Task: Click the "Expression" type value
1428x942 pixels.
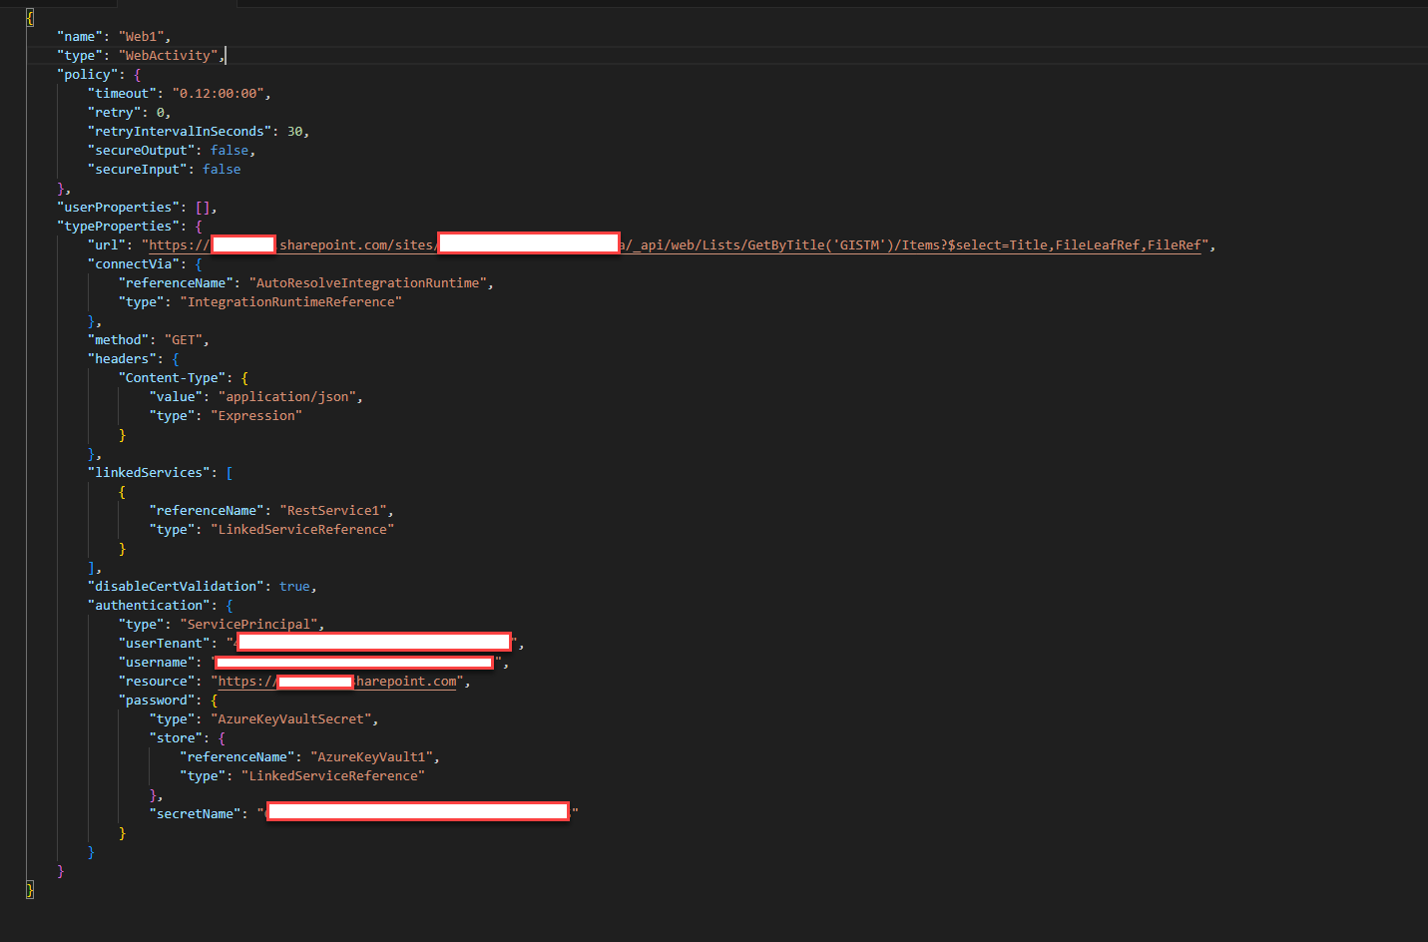Action: pyautogui.click(x=256, y=416)
